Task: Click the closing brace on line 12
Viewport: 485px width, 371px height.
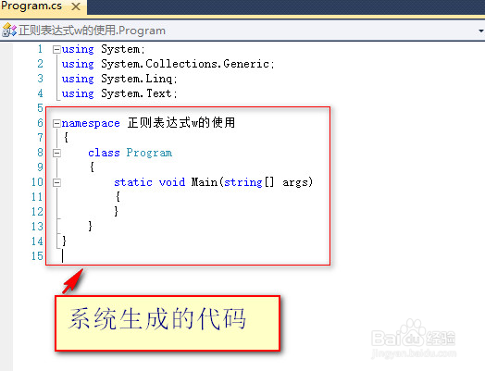Action: (116, 212)
